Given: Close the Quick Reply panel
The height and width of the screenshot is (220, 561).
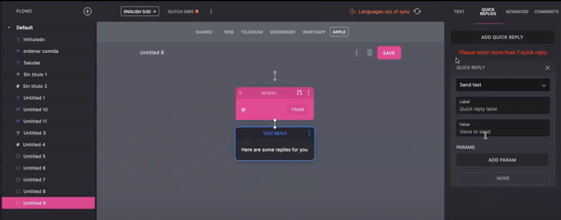Looking at the screenshot, I should (x=548, y=68).
